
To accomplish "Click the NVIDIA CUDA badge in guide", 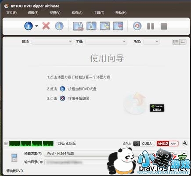I will click(157, 108).
